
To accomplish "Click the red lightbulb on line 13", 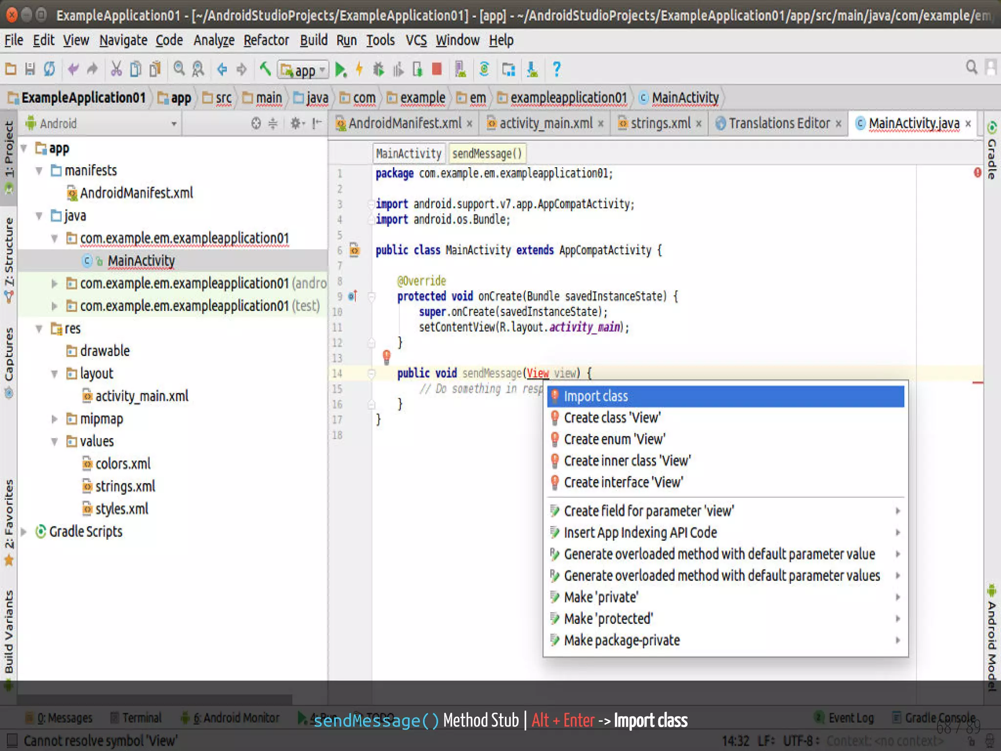I will pyautogui.click(x=387, y=357).
